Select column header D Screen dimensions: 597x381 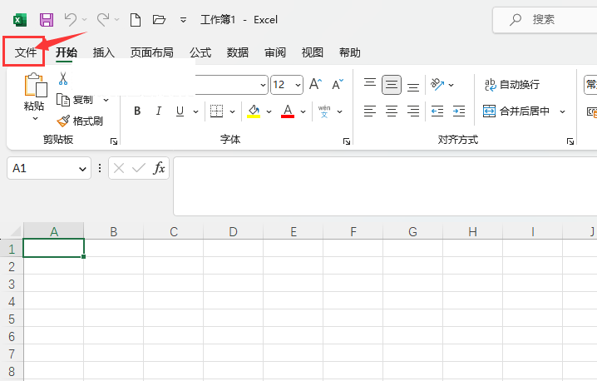pos(233,231)
